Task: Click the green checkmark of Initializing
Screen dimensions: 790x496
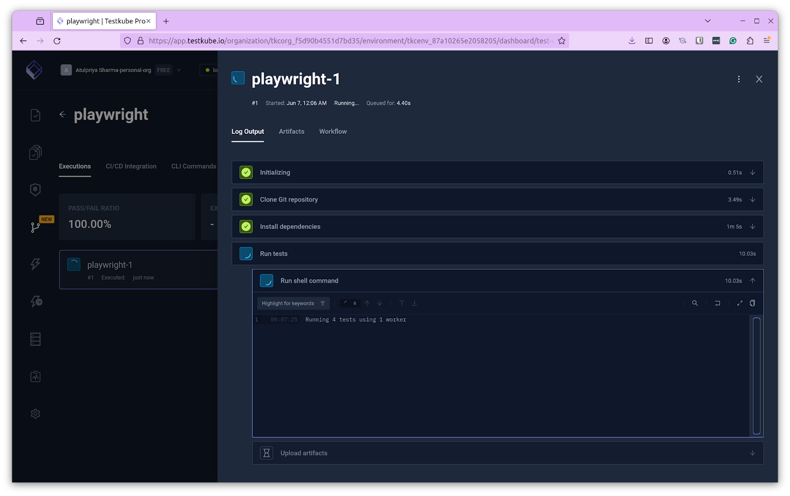Action: [246, 172]
